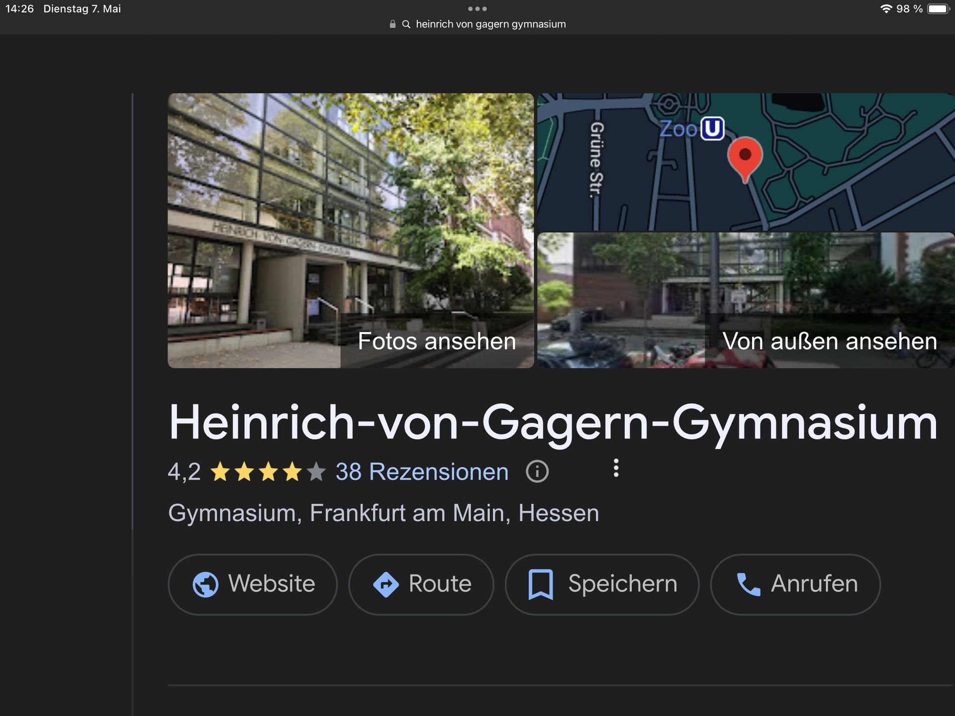Open the map thumbnail near Zoo

point(746,162)
